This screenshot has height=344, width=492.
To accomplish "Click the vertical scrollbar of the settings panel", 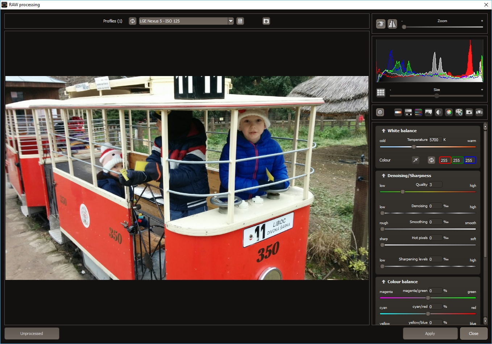I will click(x=485, y=194).
